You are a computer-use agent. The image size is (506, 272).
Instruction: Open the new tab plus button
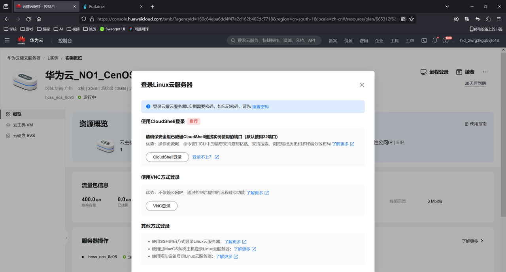(x=153, y=7)
